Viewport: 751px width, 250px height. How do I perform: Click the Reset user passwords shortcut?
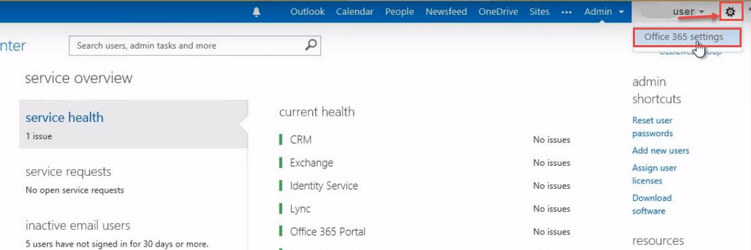pyautogui.click(x=652, y=127)
